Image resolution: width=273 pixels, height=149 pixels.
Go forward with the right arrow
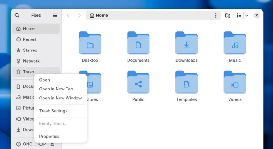coord(79,15)
